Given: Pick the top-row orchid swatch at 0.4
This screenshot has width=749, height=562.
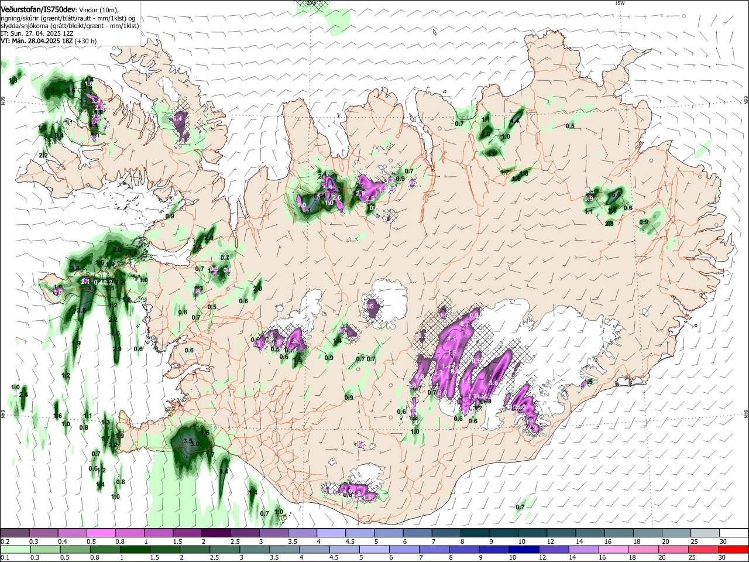Looking at the screenshot, I should tap(72, 533).
